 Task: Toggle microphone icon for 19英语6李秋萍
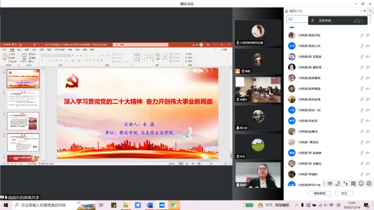click(x=362, y=121)
